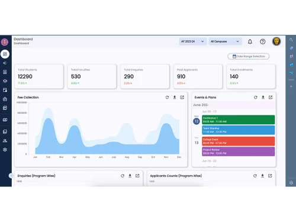Select the Total Faculties card

pos(92,76)
